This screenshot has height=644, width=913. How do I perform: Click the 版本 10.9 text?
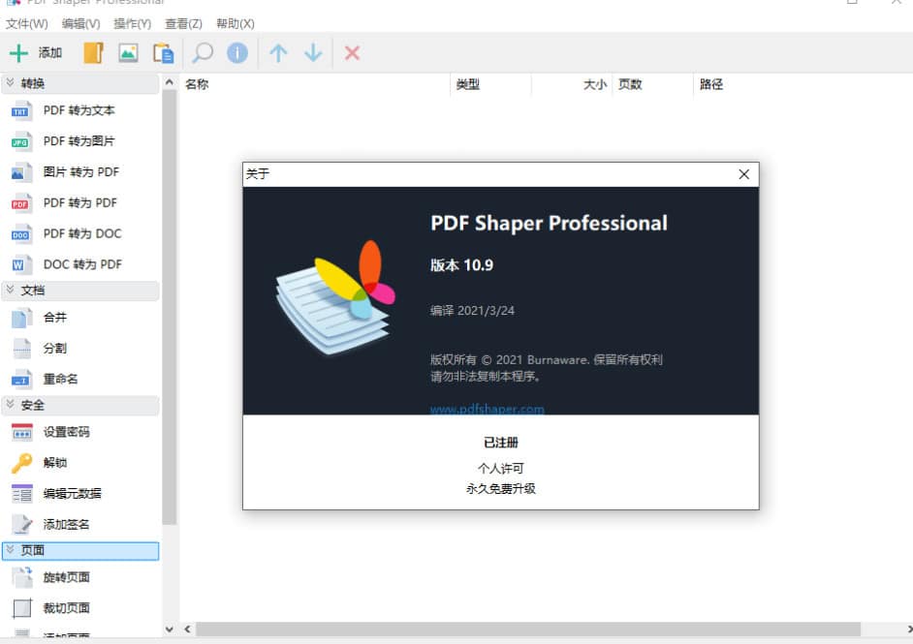click(x=461, y=265)
